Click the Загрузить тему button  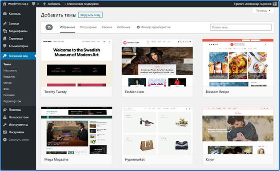[90, 15]
